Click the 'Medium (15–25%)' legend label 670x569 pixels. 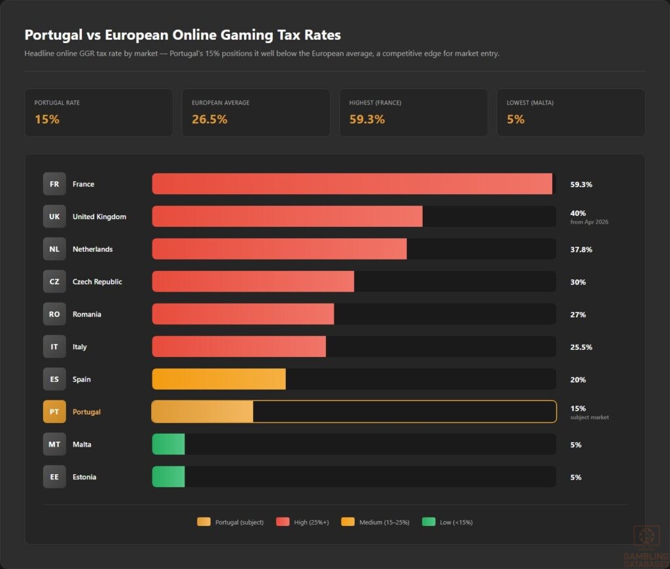(384, 522)
